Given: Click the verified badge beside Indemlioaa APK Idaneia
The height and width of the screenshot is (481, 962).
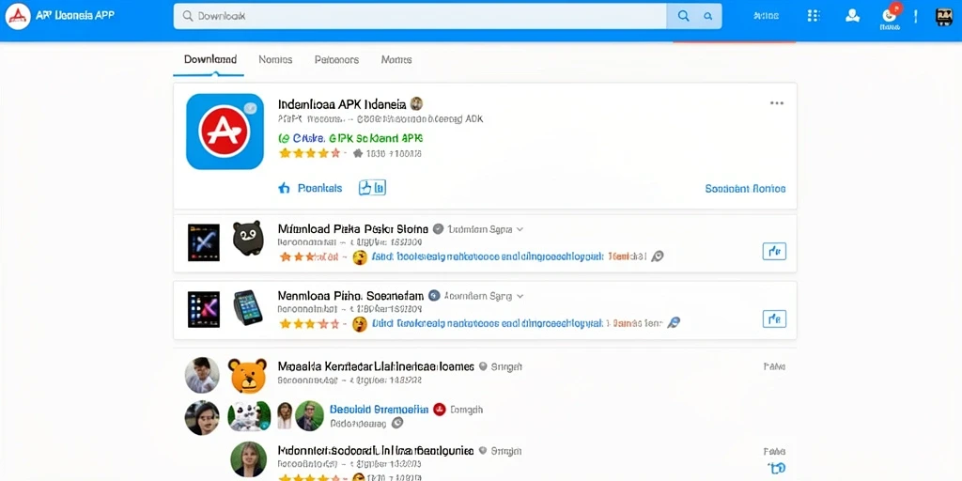Looking at the screenshot, I should [416, 103].
